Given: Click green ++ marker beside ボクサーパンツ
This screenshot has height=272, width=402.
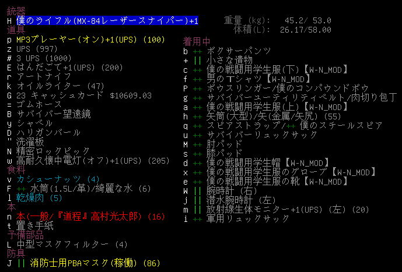Looking at the screenshot, I should click(197, 51).
